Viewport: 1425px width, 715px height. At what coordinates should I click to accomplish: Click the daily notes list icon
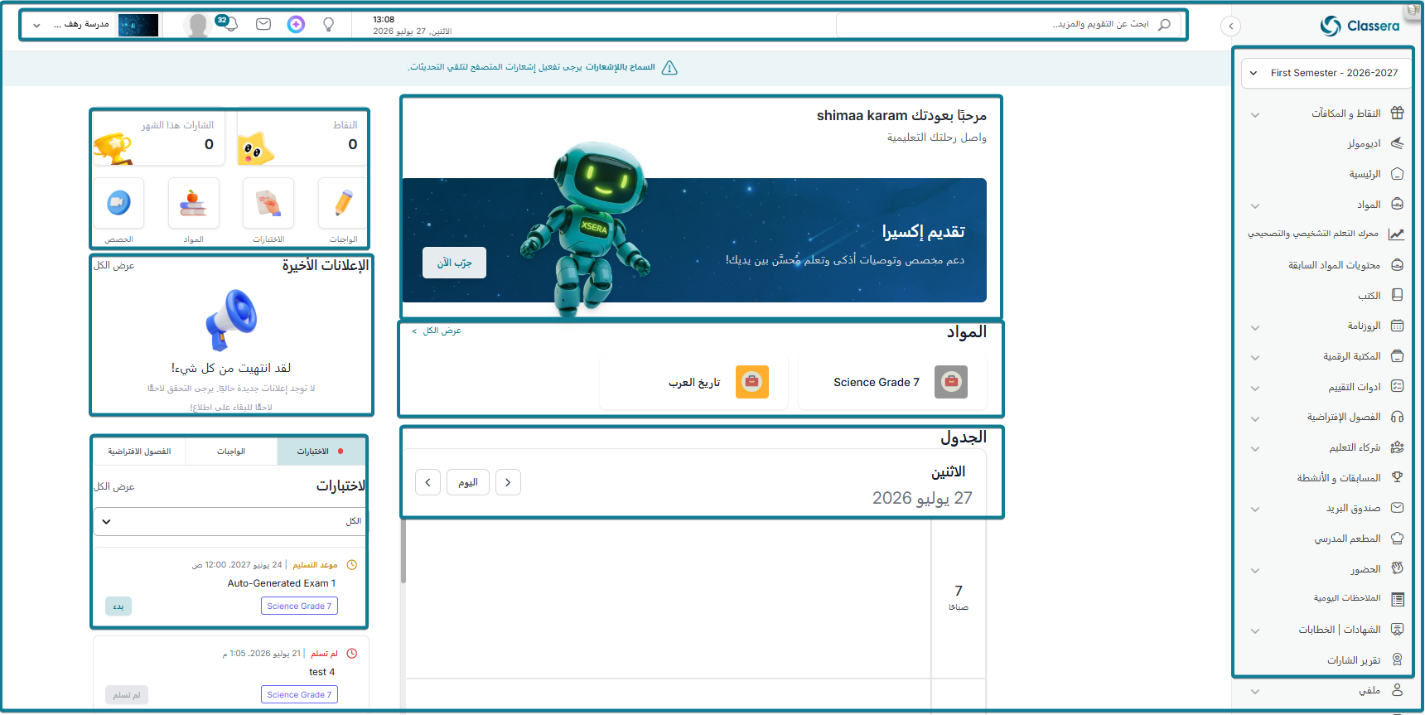click(1397, 599)
